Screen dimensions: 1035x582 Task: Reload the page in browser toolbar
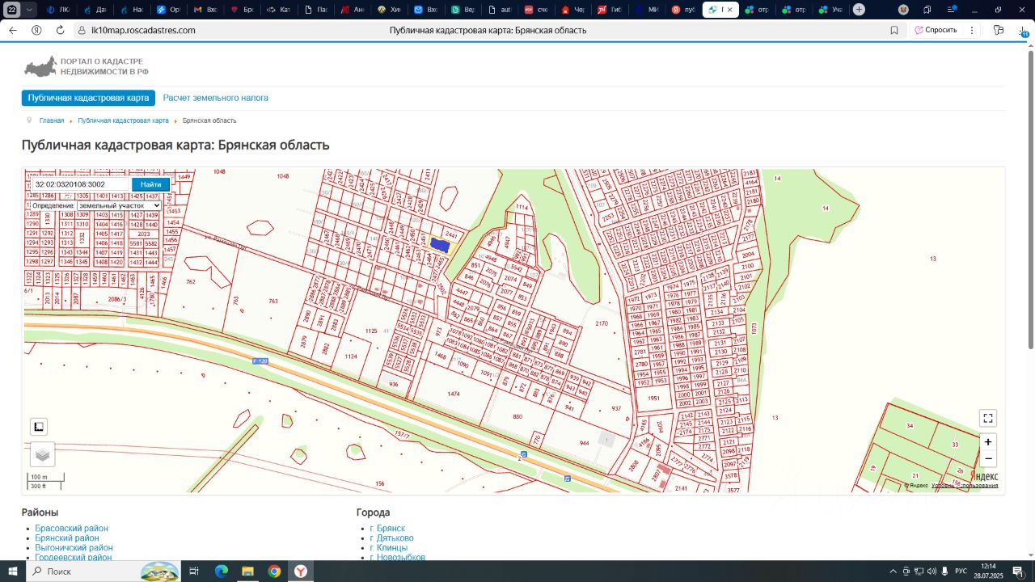click(x=60, y=30)
